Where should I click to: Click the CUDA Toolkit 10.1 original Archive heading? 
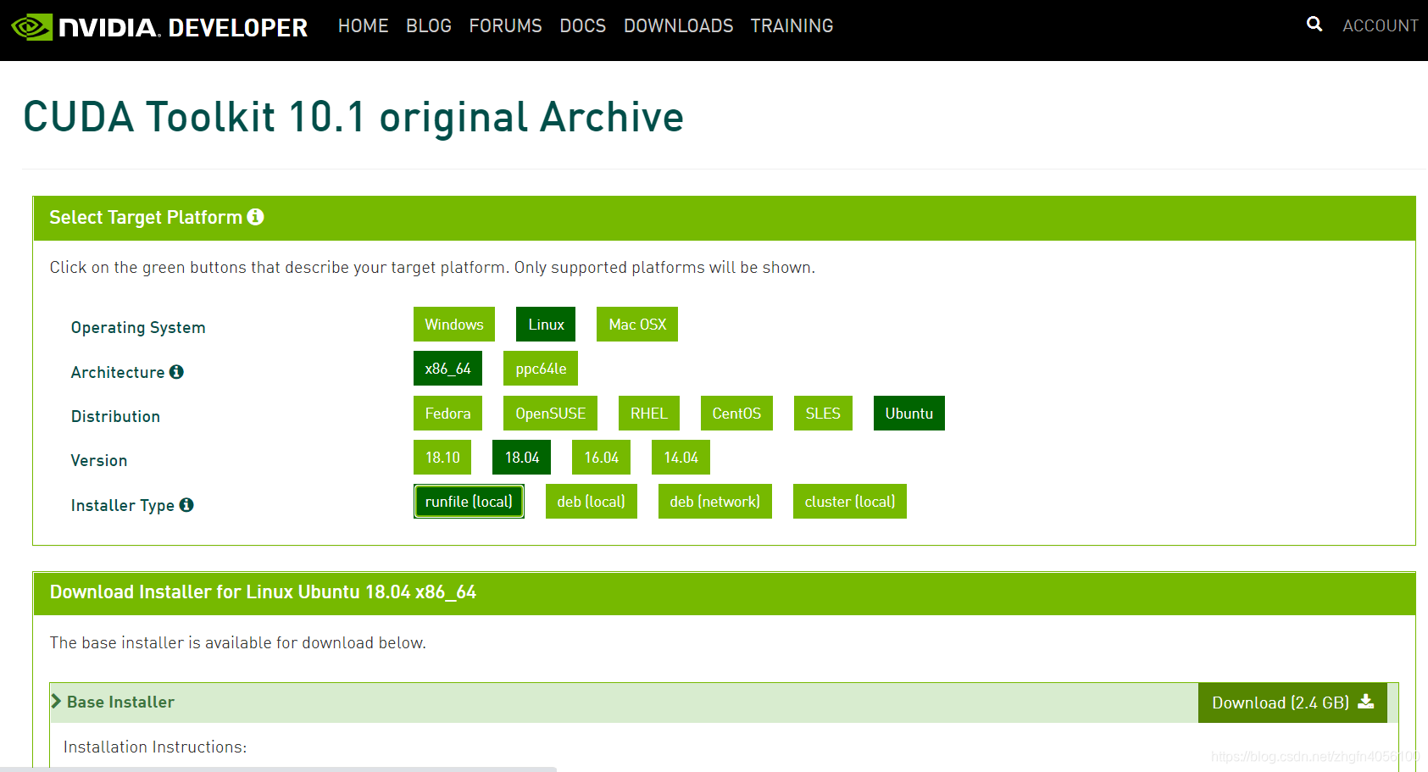[353, 117]
